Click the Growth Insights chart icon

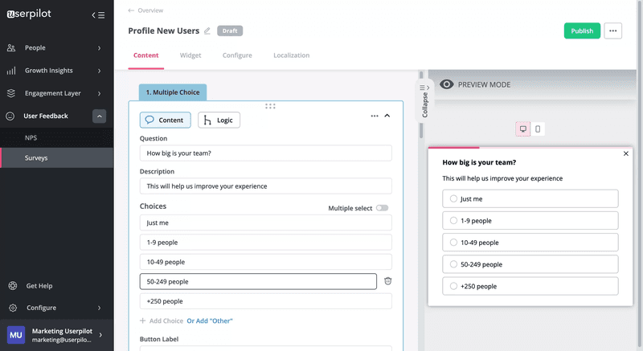point(11,71)
